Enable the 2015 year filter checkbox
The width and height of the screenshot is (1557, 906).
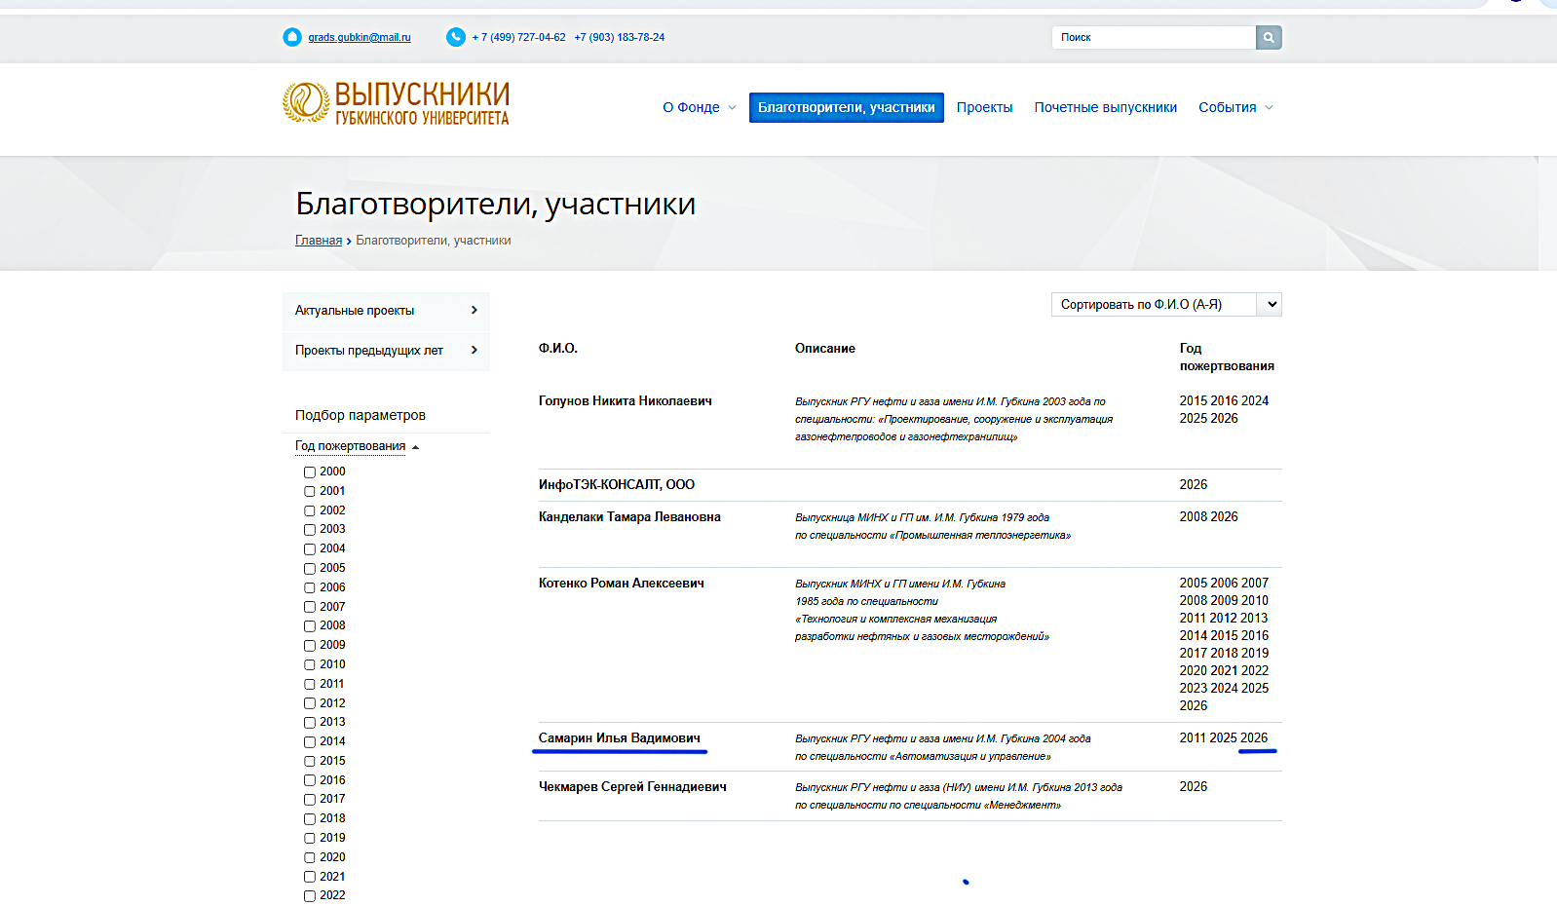point(310,762)
